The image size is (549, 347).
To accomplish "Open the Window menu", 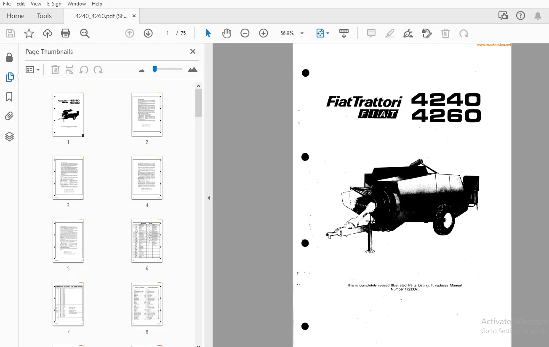I will [77, 4].
